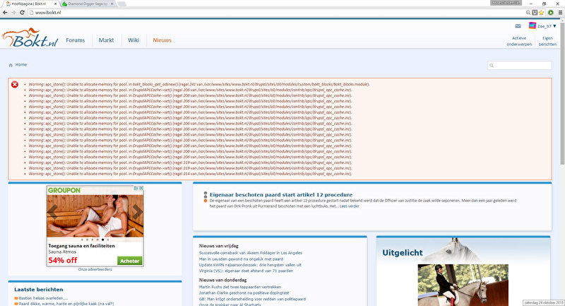
Task: Close the Hoofdpagina Bokt.nl tab
Action: coord(56,4)
